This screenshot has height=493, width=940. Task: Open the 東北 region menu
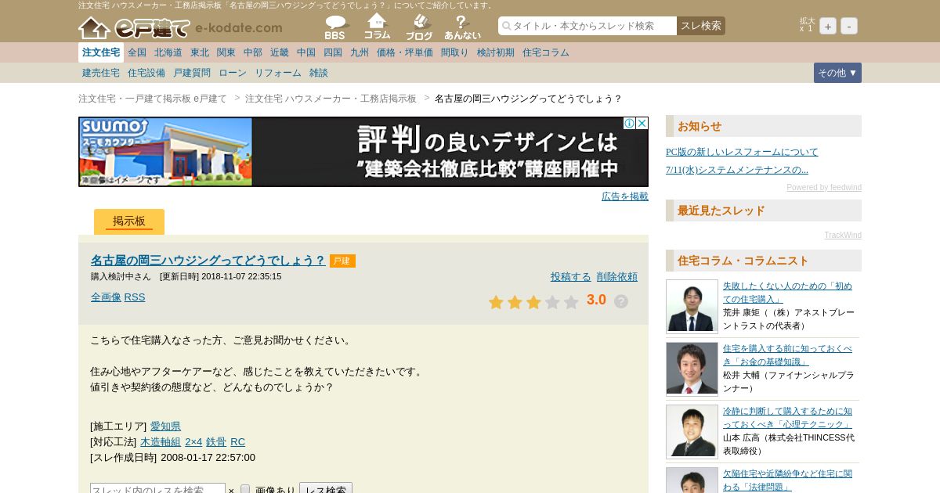coord(200,52)
